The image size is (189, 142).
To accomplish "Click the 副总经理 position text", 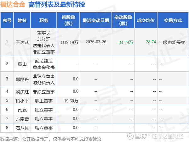I will (44, 61).
